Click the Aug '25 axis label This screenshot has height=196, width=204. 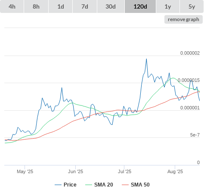(175, 171)
